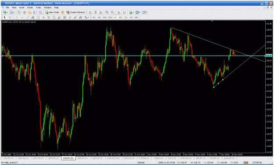Toggle the Expert Advisors button
Image resolution: width=274 pixels, height=165 pixels.
tap(75, 12)
